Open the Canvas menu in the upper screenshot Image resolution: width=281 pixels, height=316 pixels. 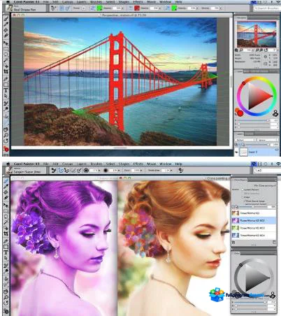(x=68, y=2)
